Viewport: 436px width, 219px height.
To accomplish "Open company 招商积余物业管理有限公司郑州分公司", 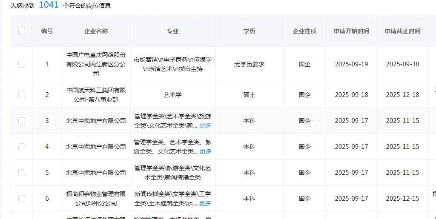I will tap(96, 199).
